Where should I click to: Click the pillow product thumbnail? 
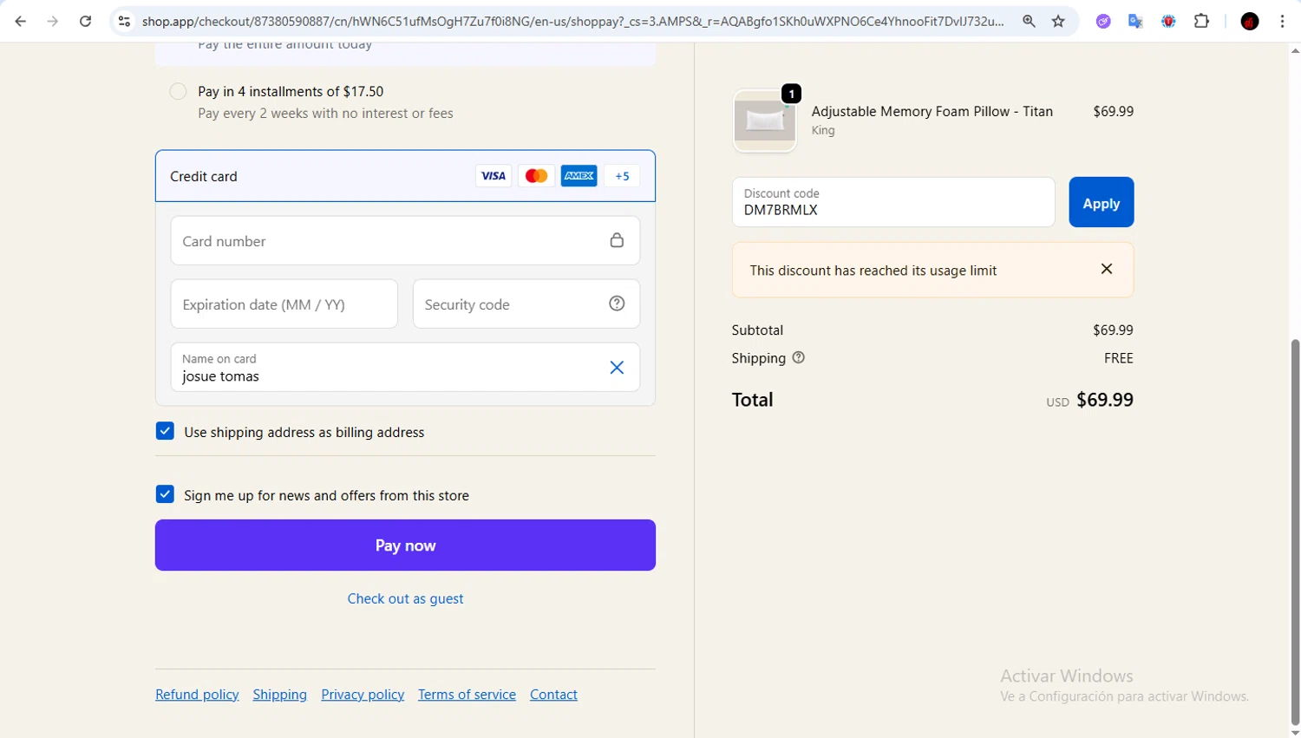(765, 121)
